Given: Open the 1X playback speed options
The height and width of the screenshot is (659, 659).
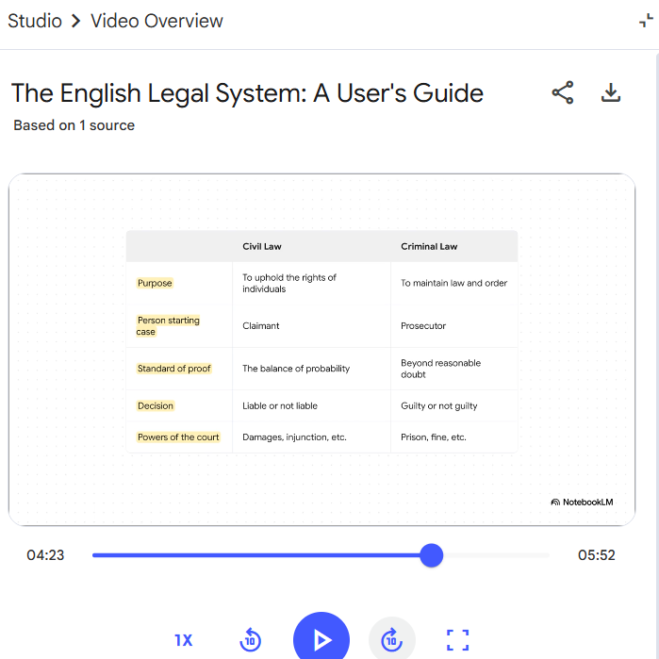Looking at the screenshot, I should click(x=183, y=640).
